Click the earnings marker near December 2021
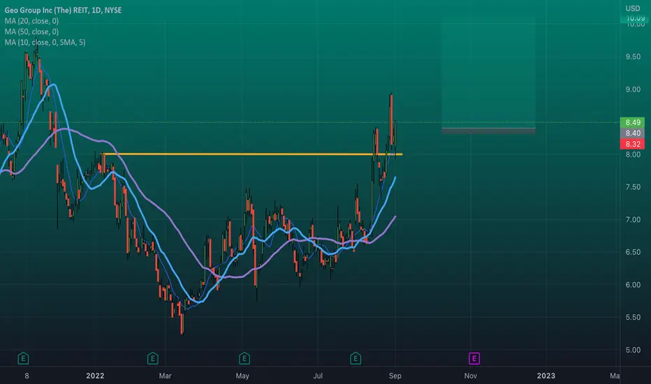Screen dimensions: 651x384 [23, 358]
